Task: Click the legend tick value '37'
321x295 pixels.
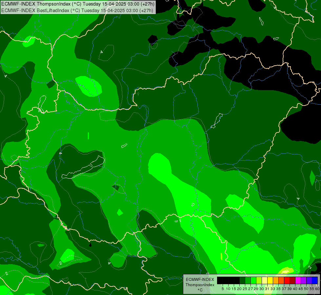Action: pyautogui.click(x=284, y=289)
